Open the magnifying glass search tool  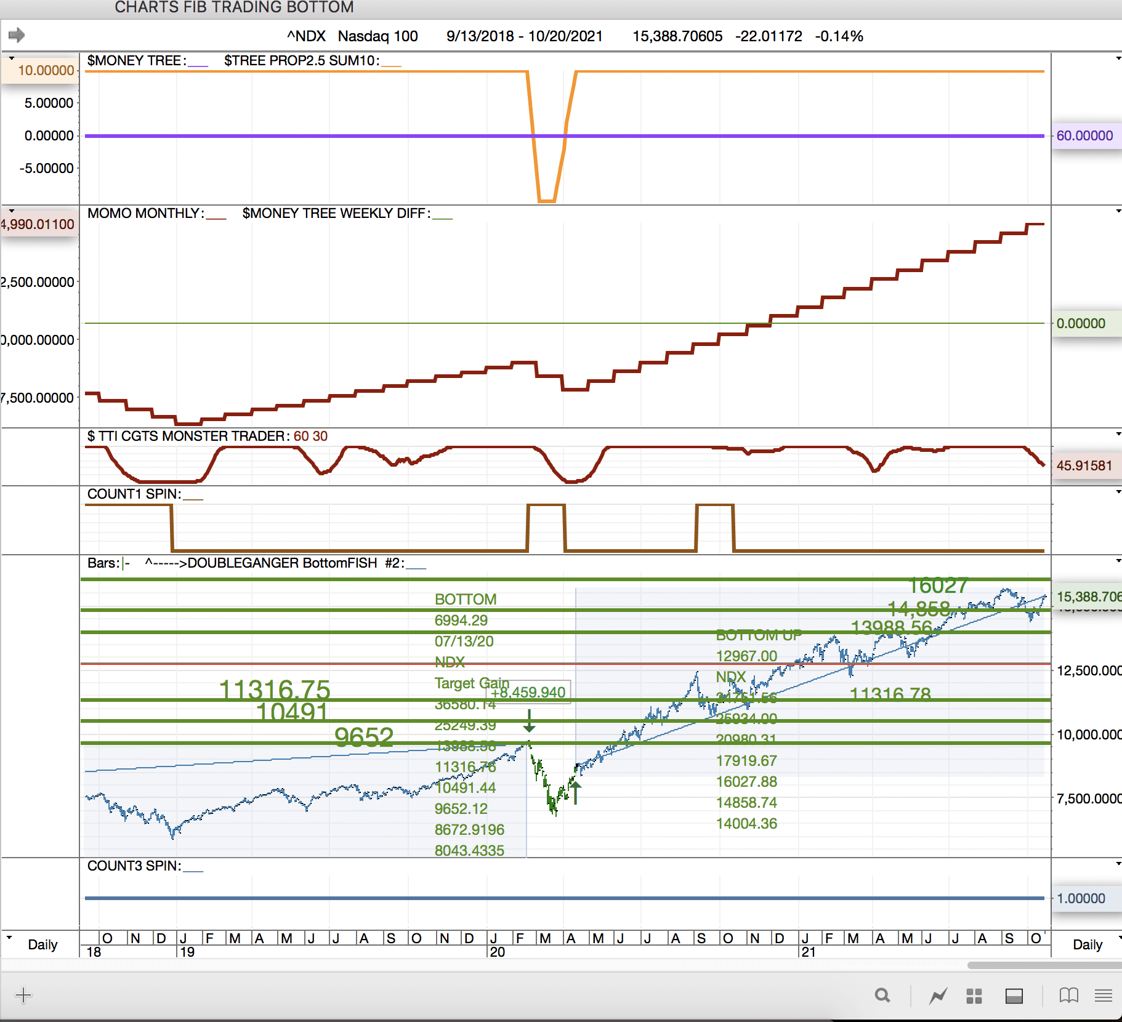point(882,996)
